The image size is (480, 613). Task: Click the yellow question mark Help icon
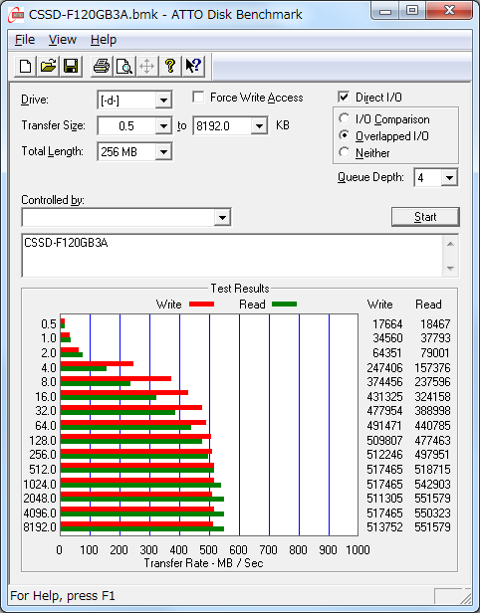tap(170, 66)
